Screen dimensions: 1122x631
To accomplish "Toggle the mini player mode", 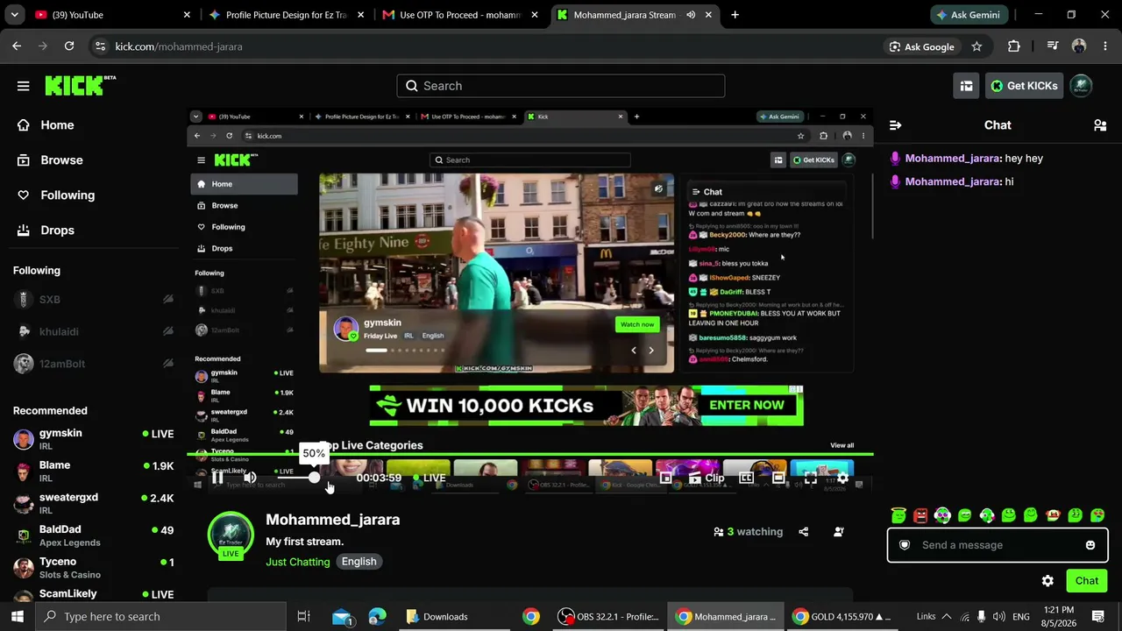I will pyautogui.click(x=666, y=478).
